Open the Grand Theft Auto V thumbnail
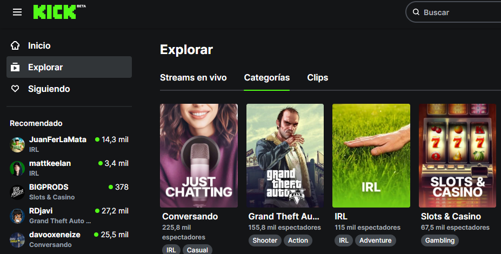The height and width of the screenshot is (254, 501). 285,156
